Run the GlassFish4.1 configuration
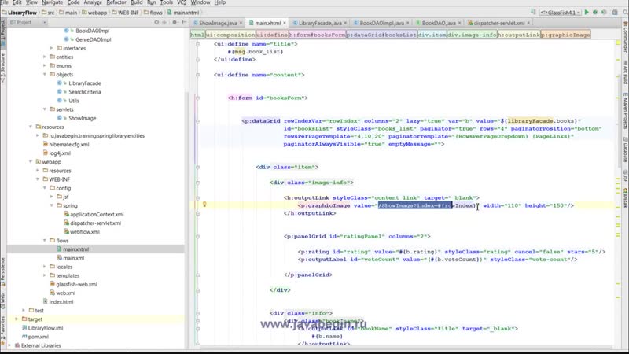This screenshot has width=629, height=354. pos(587,13)
